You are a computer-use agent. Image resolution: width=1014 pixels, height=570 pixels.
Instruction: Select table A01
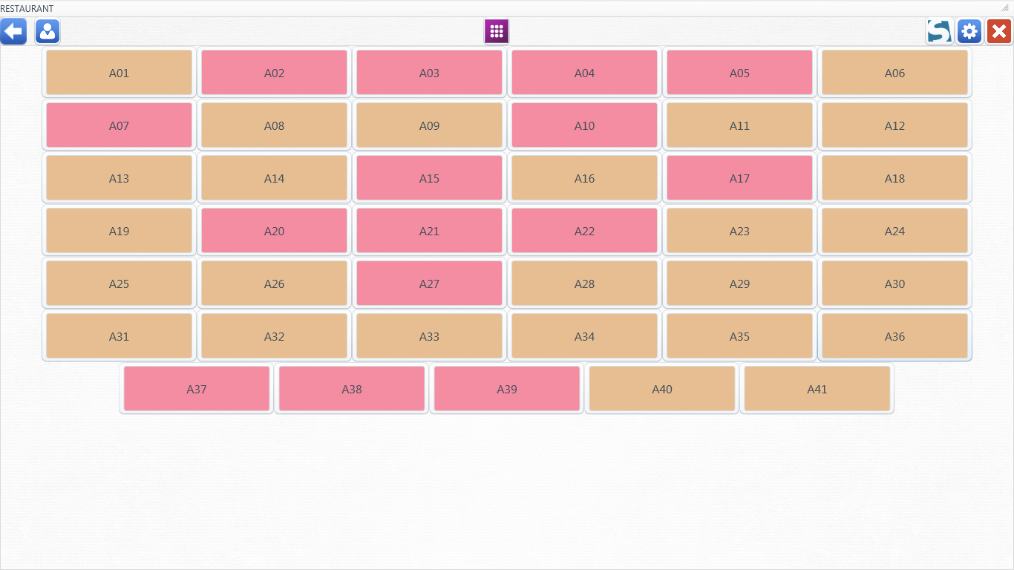[119, 73]
